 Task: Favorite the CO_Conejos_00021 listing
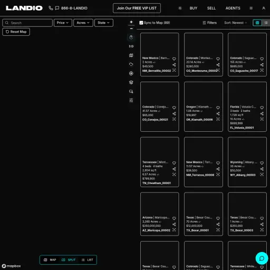click(x=174, y=108)
